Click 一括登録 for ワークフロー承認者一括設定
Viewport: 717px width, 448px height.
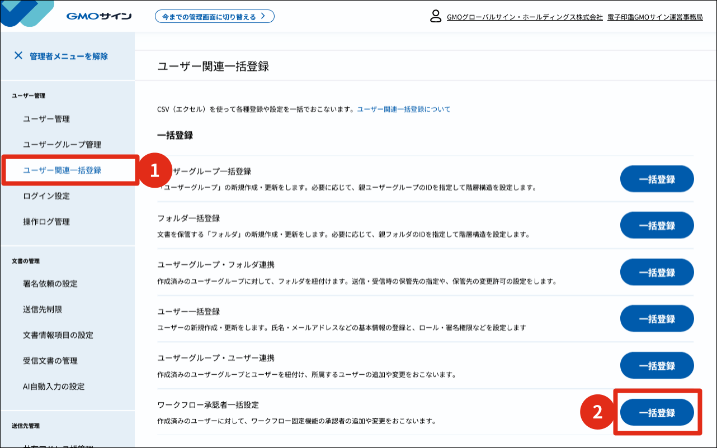pyautogui.click(x=657, y=411)
